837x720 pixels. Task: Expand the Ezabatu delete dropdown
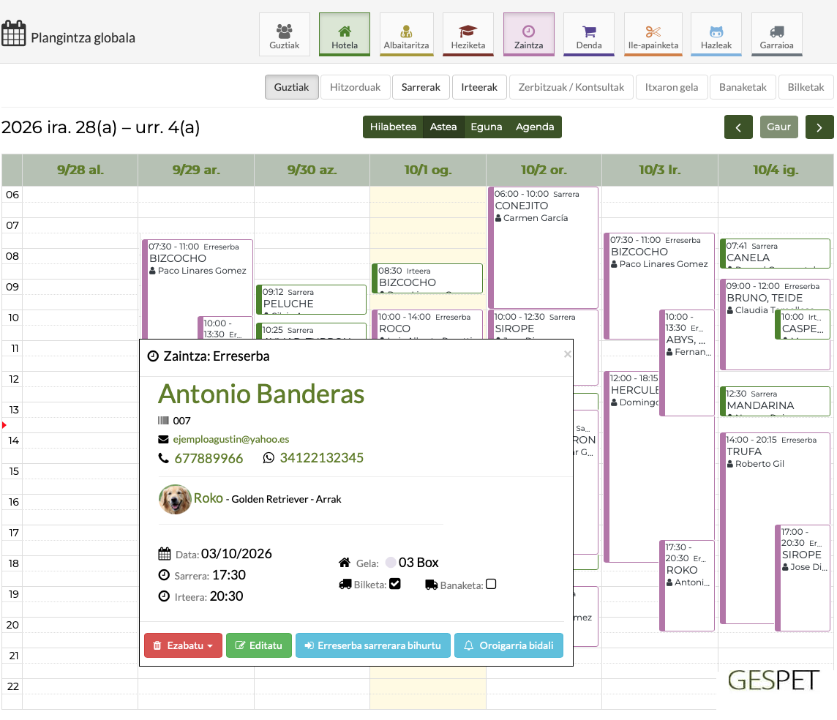click(183, 645)
